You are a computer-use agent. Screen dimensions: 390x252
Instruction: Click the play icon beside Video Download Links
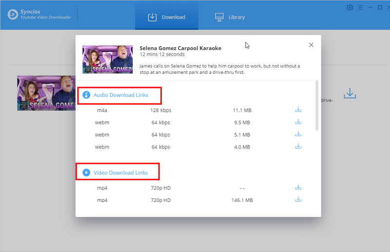tap(86, 173)
